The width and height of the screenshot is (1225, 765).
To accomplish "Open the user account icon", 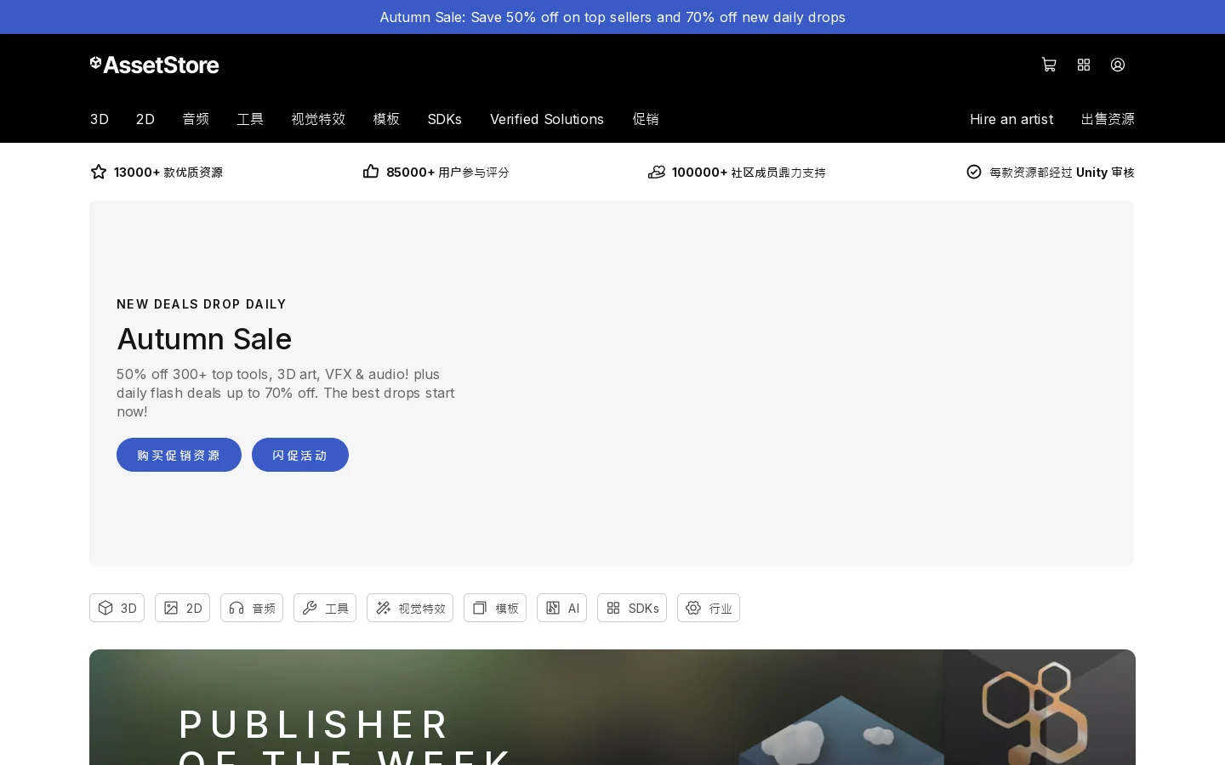I will click(1118, 65).
